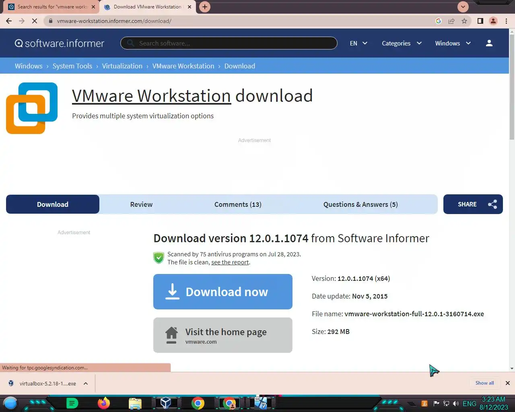Open the VMware Workstation title link

tap(151, 96)
